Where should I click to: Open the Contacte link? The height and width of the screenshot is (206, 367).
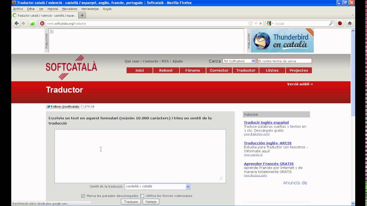(151, 61)
